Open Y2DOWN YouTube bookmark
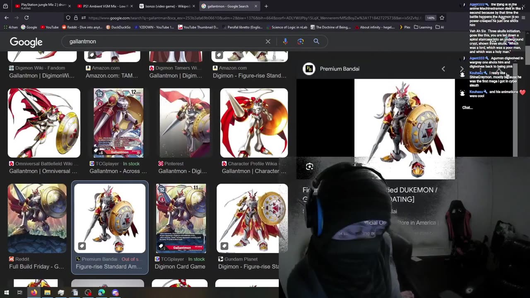Image resolution: width=530 pixels, height=298 pixels. pos(154,27)
